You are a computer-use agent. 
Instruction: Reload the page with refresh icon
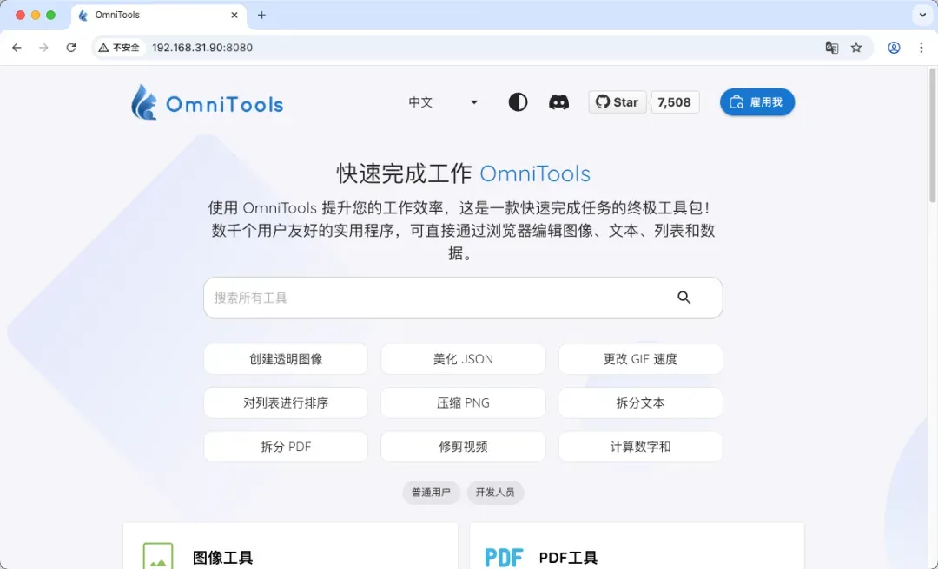coord(71,47)
